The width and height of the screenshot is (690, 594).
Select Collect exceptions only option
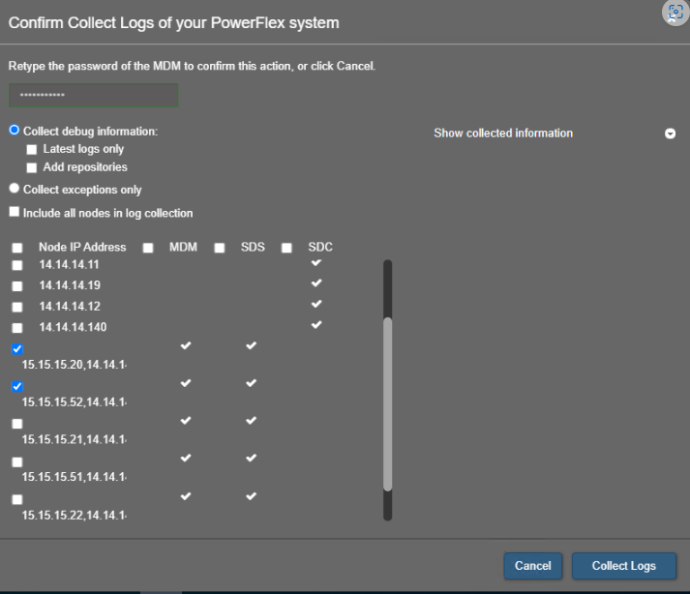[x=15, y=190]
